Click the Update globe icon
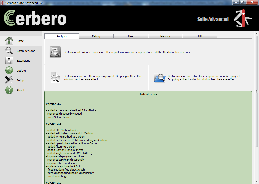259x184 pixels. 9,70
